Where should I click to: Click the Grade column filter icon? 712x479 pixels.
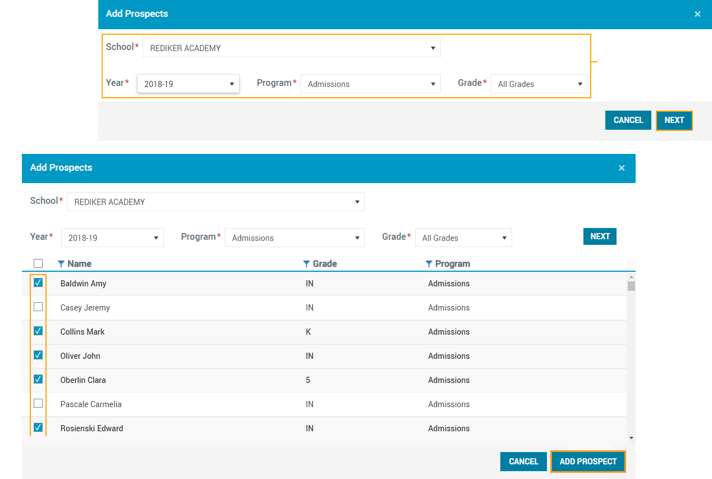click(306, 264)
